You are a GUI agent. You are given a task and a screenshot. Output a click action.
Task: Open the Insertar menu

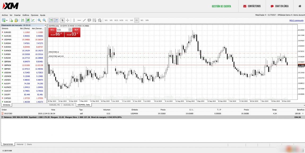coord(17,15)
